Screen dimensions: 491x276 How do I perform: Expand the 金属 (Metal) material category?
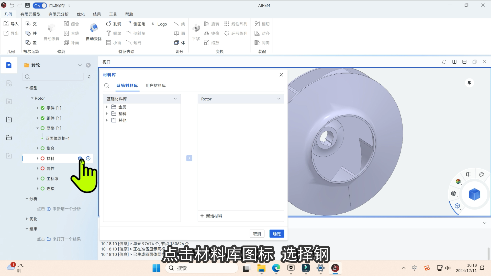tap(107, 107)
